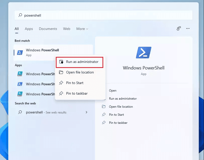Expand the More filter dropdown
Screen dimensions: 204x160
point(82,29)
